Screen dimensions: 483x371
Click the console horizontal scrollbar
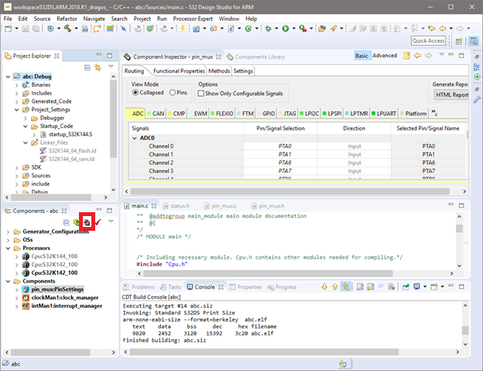point(264,352)
